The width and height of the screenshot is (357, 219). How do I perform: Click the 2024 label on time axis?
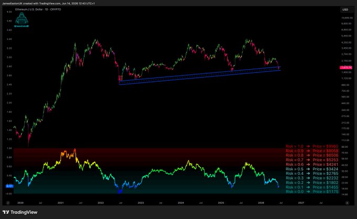pos(181,203)
